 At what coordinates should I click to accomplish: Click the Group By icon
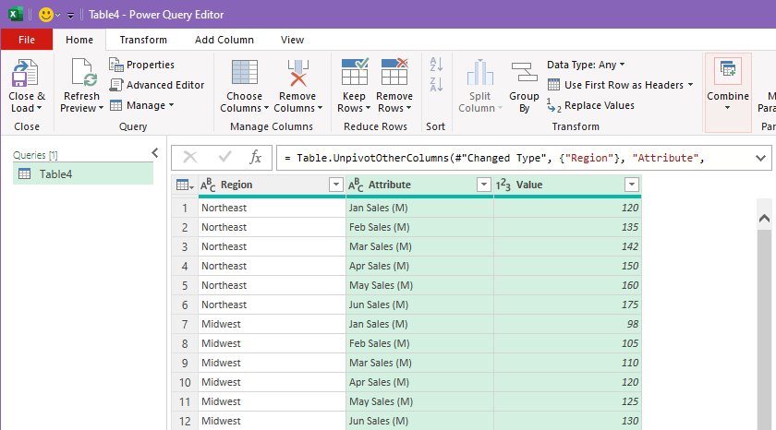(524, 72)
